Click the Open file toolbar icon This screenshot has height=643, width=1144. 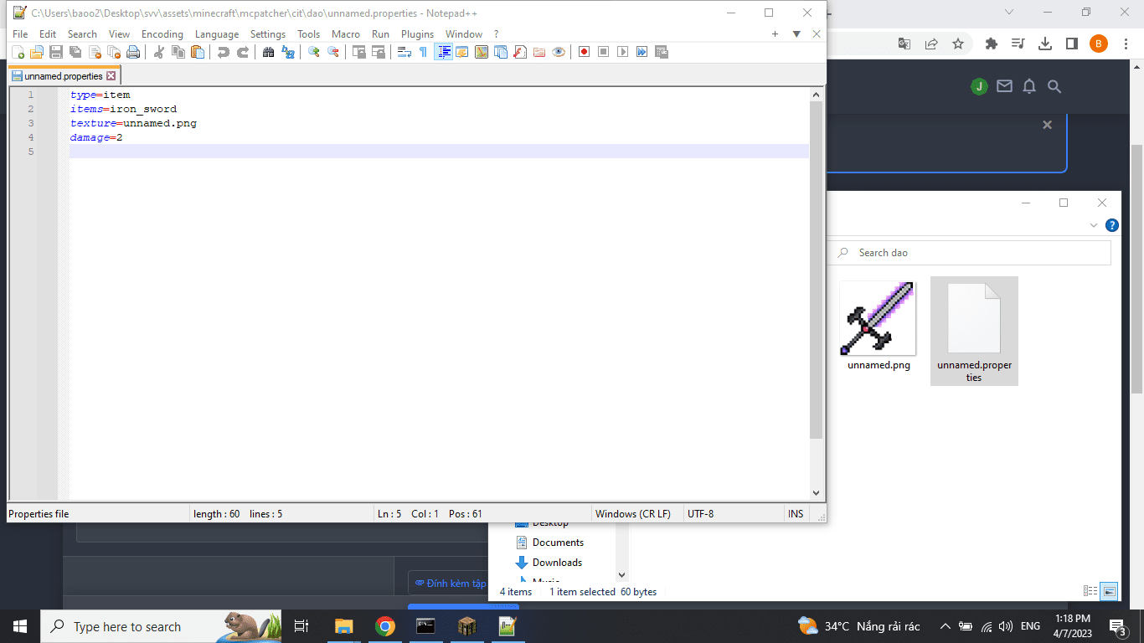click(x=37, y=52)
